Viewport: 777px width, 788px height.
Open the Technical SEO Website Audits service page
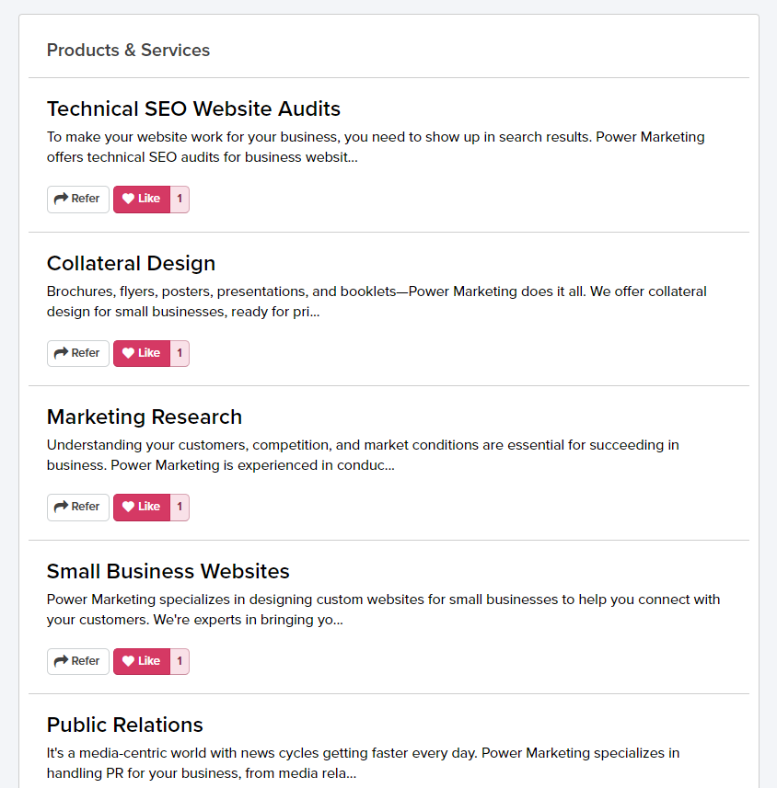click(193, 108)
